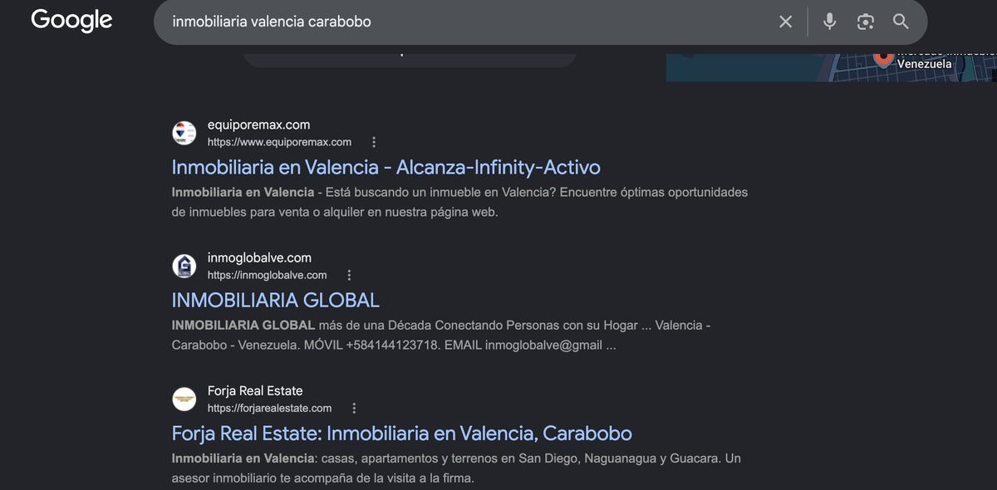Click snippet 'MÓVIL +584144123718' text
The image size is (997, 490).
[371, 345]
